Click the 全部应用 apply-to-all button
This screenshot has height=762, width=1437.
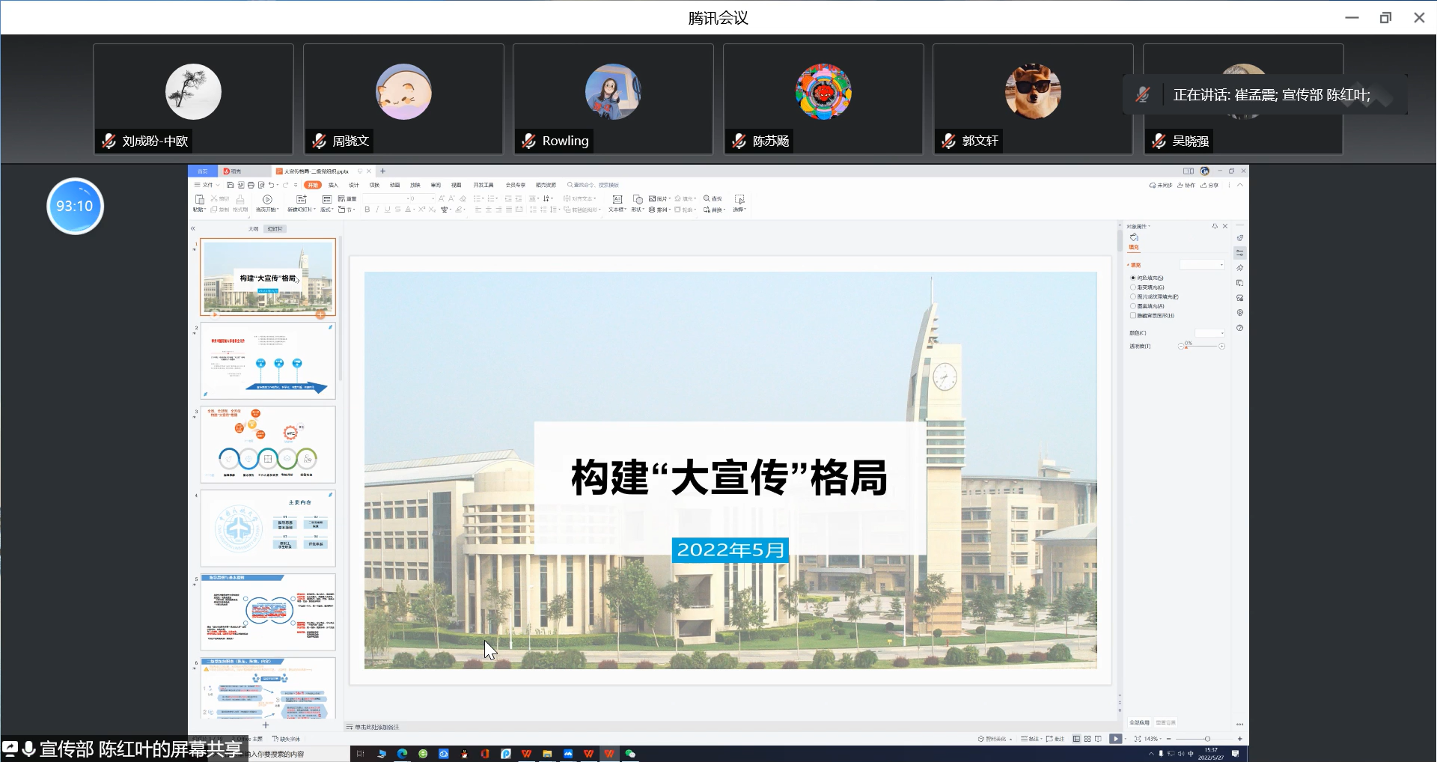tap(1139, 723)
